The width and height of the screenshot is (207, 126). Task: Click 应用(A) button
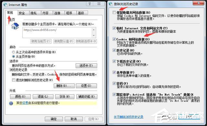click(x=93, y=119)
